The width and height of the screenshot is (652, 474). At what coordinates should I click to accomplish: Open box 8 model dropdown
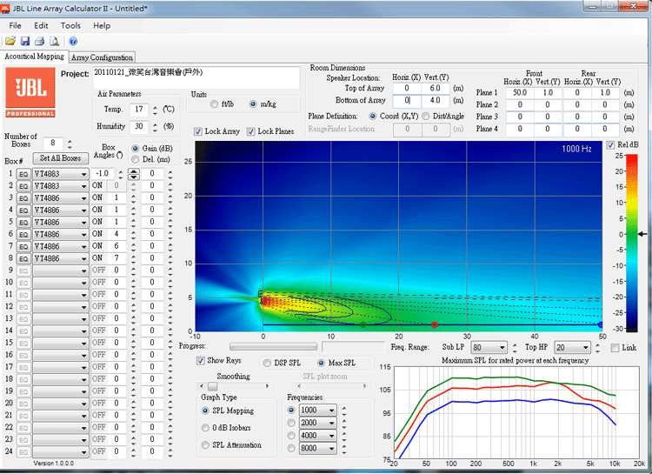pyautogui.click(x=60, y=258)
